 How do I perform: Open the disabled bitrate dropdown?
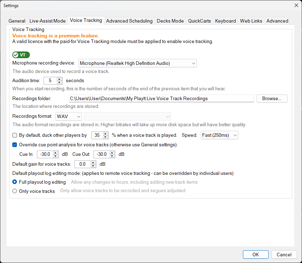pyautogui.click(x=127, y=116)
